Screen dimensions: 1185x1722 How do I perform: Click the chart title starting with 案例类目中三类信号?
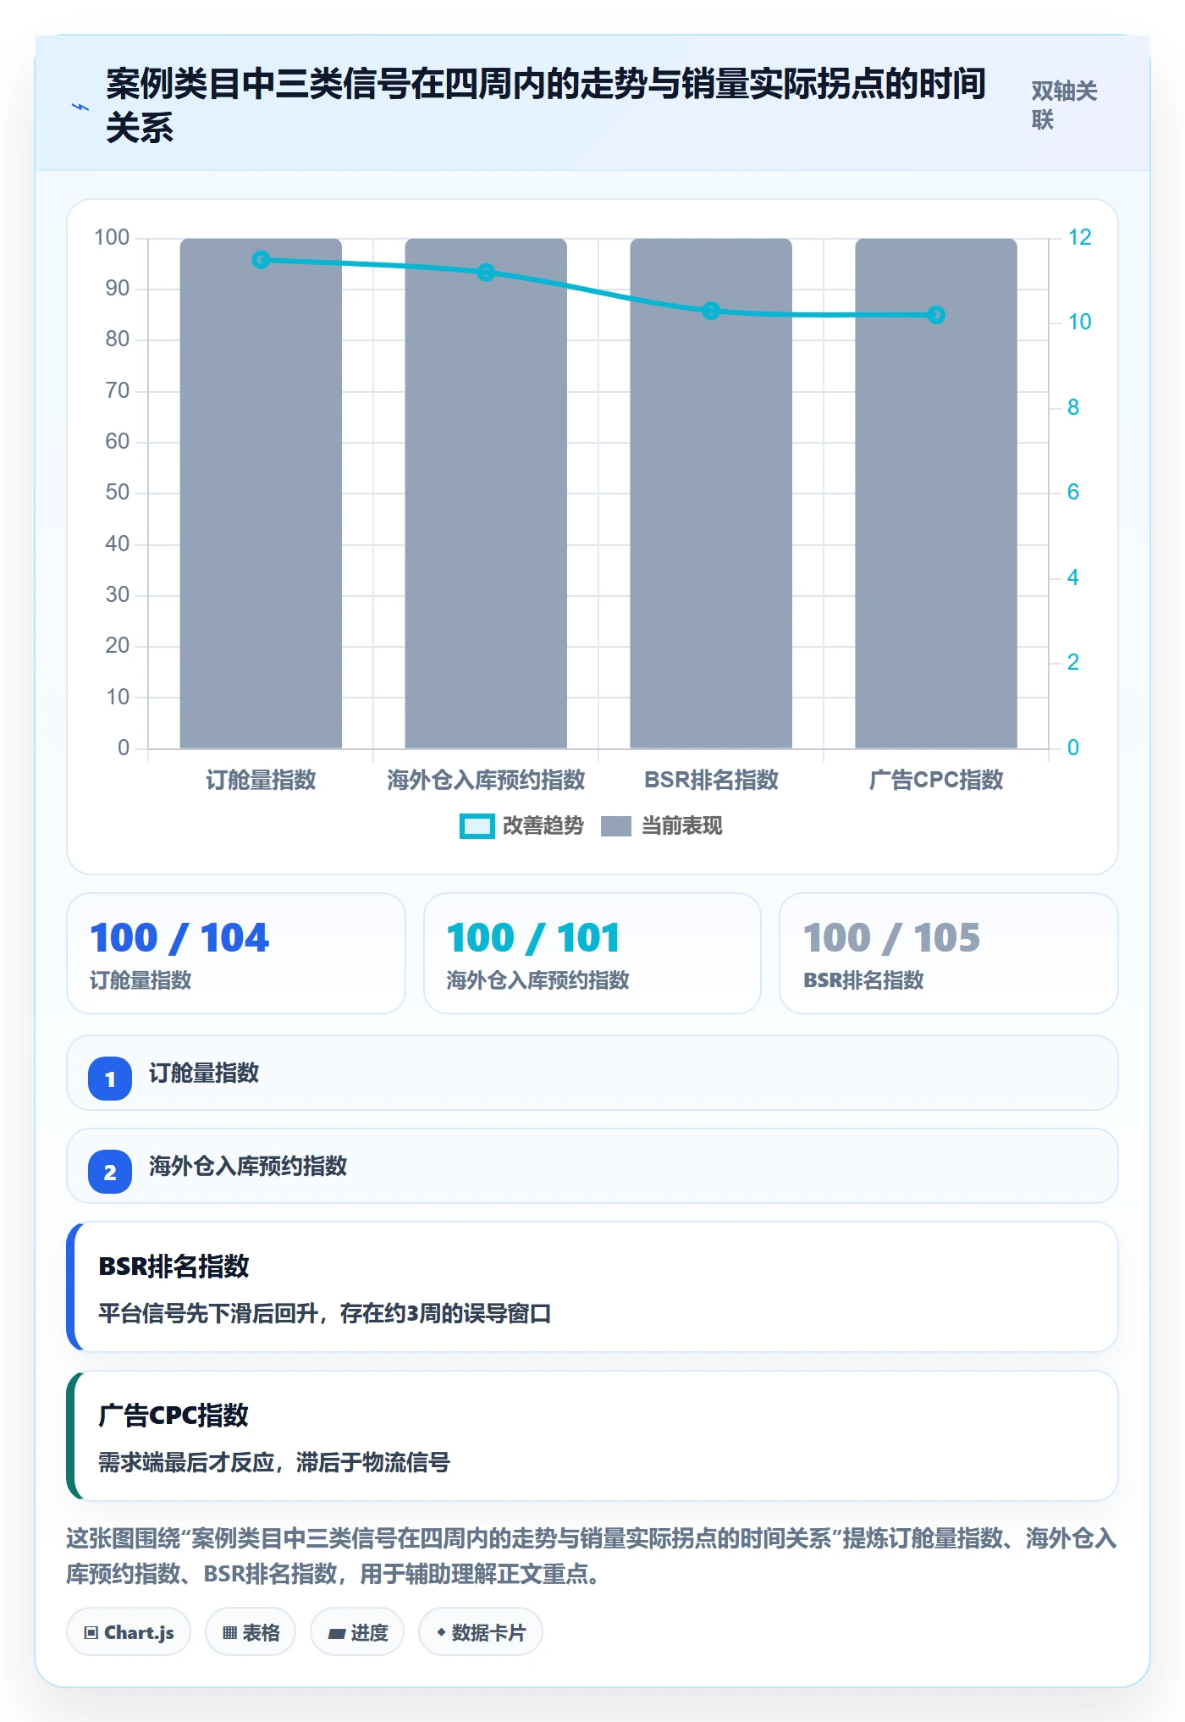[546, 106]
